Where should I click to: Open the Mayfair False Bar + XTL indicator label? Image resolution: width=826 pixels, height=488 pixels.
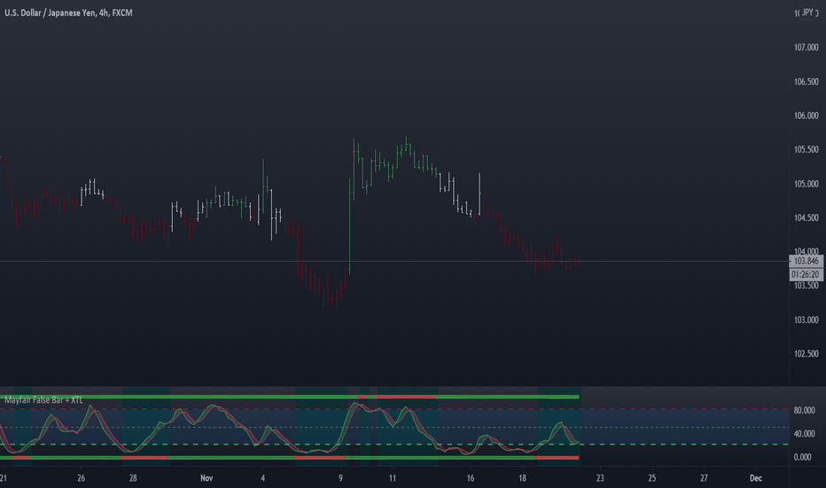click(43, 400)
